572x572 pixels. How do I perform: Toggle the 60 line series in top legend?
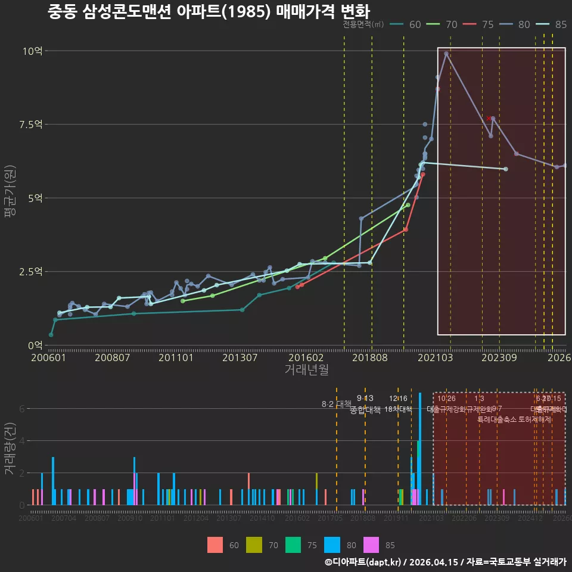point(405,24)
